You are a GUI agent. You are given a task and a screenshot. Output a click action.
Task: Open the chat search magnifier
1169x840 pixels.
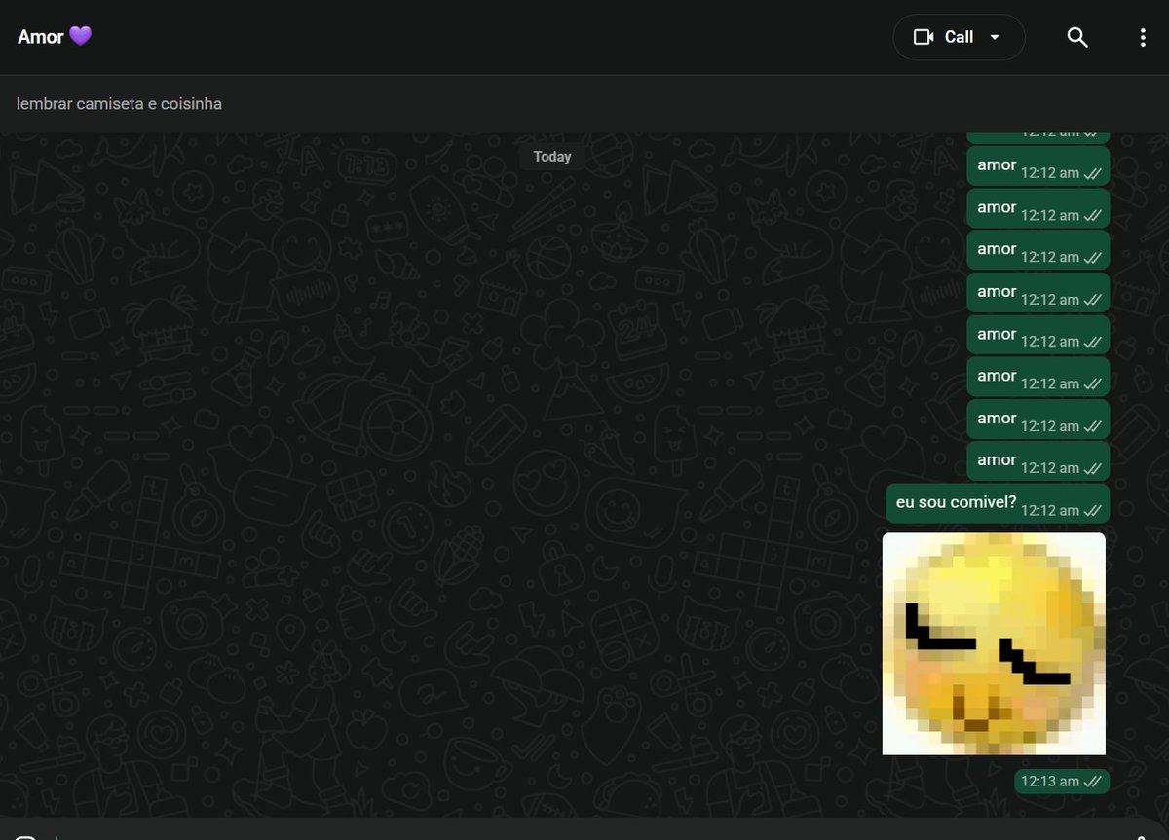[1077, 37]
